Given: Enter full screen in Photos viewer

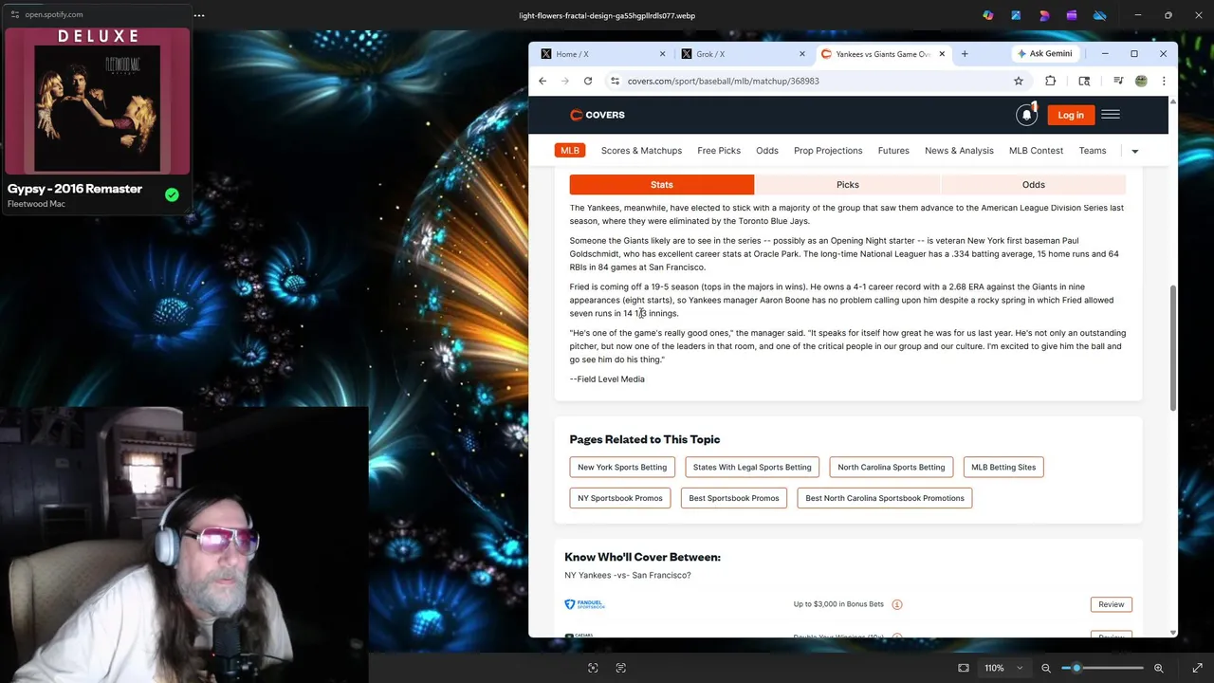Looking at the screenshot, I should (1197, 668).
